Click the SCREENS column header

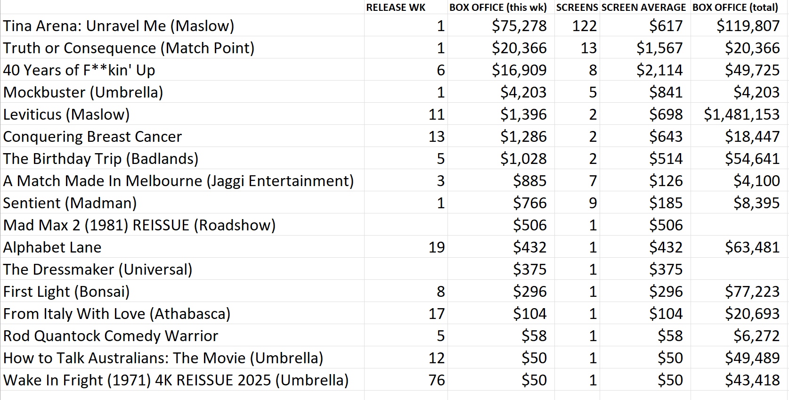click(577, 7)
